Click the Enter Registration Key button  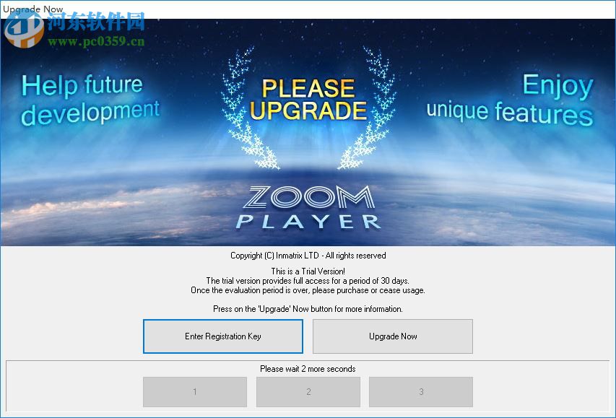tap(222, 336)
